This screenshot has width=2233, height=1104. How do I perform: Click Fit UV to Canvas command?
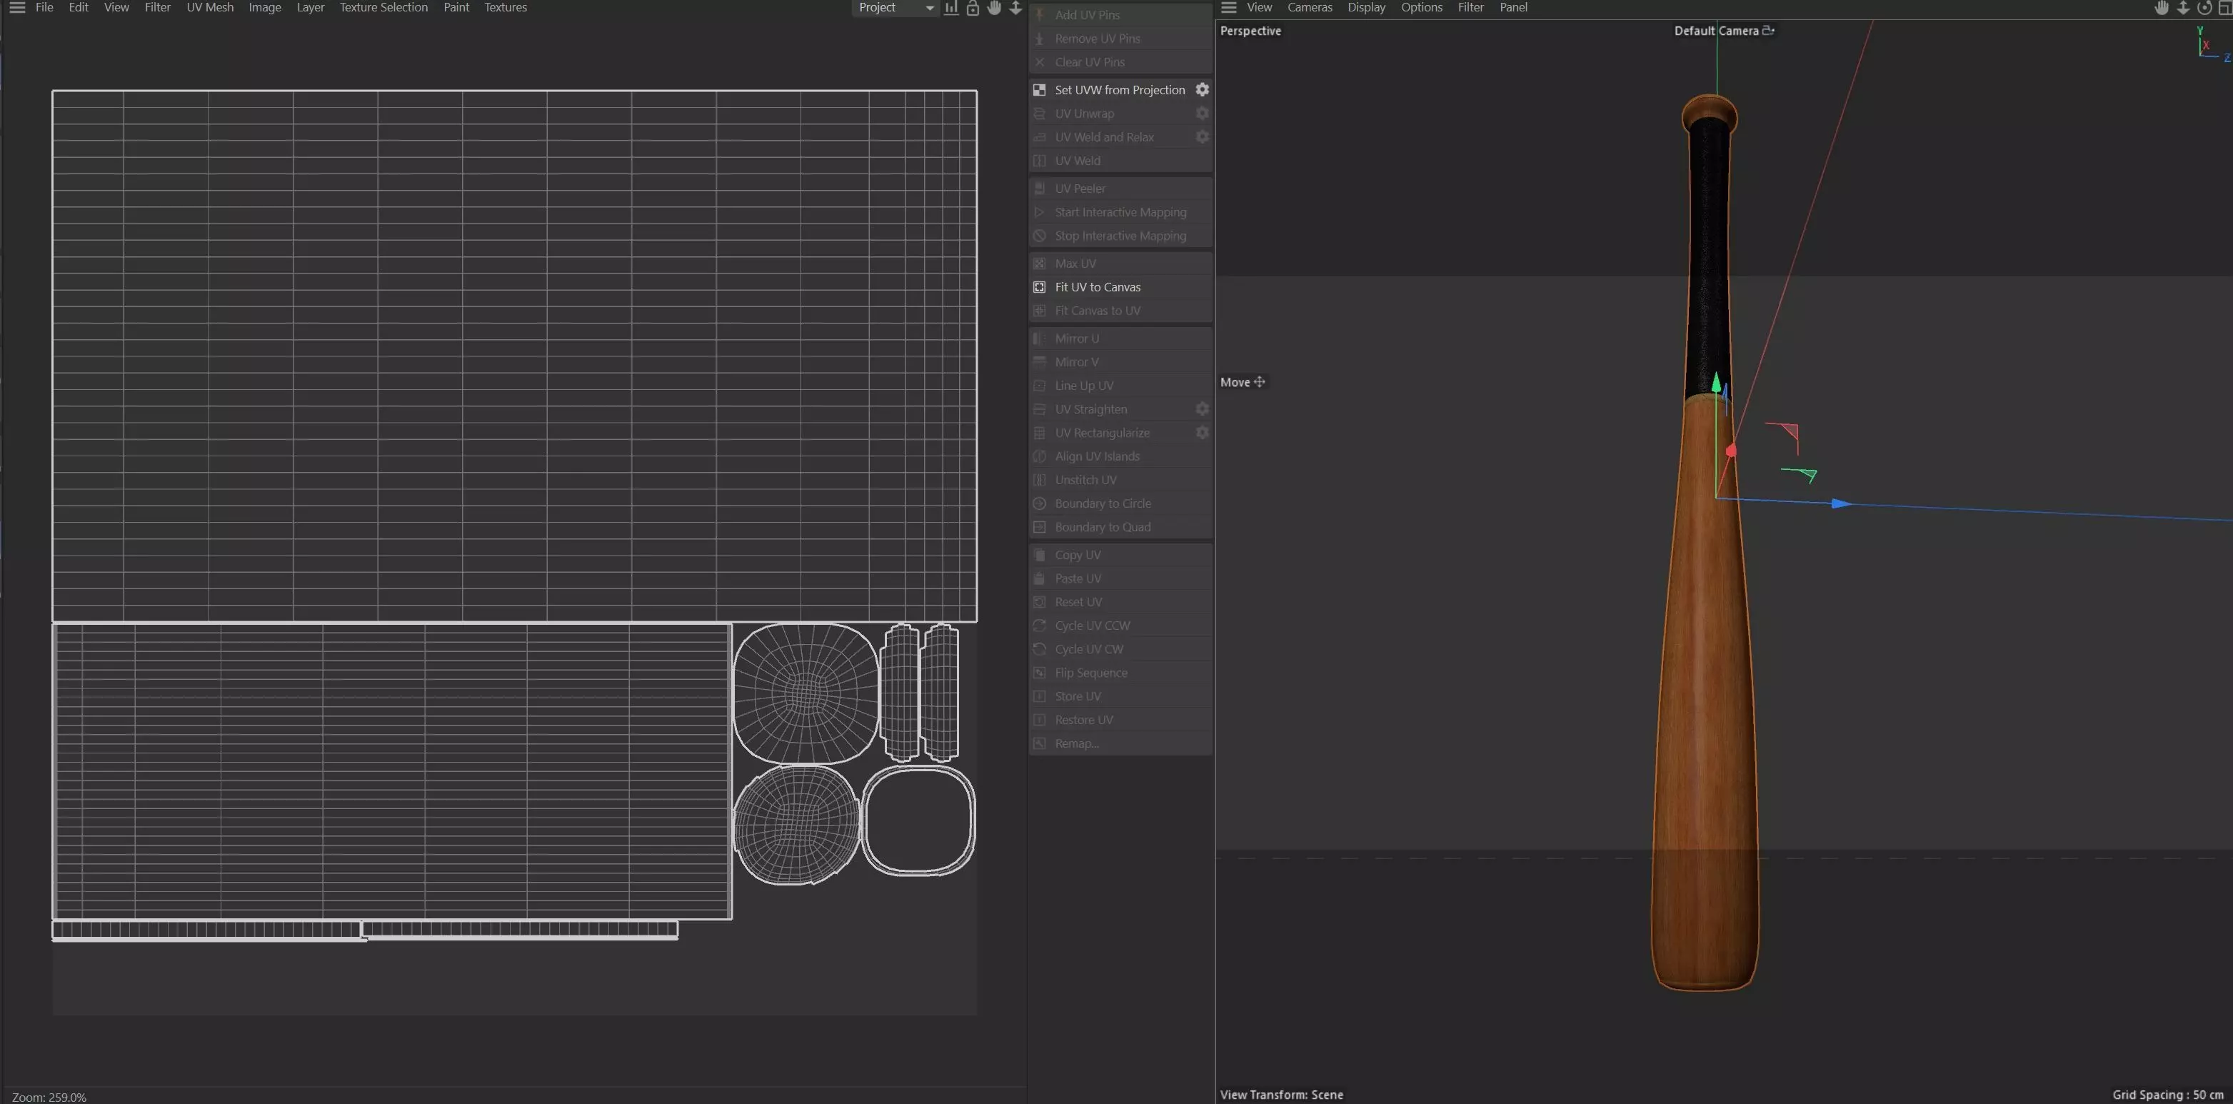click(x=1098, y=287)
